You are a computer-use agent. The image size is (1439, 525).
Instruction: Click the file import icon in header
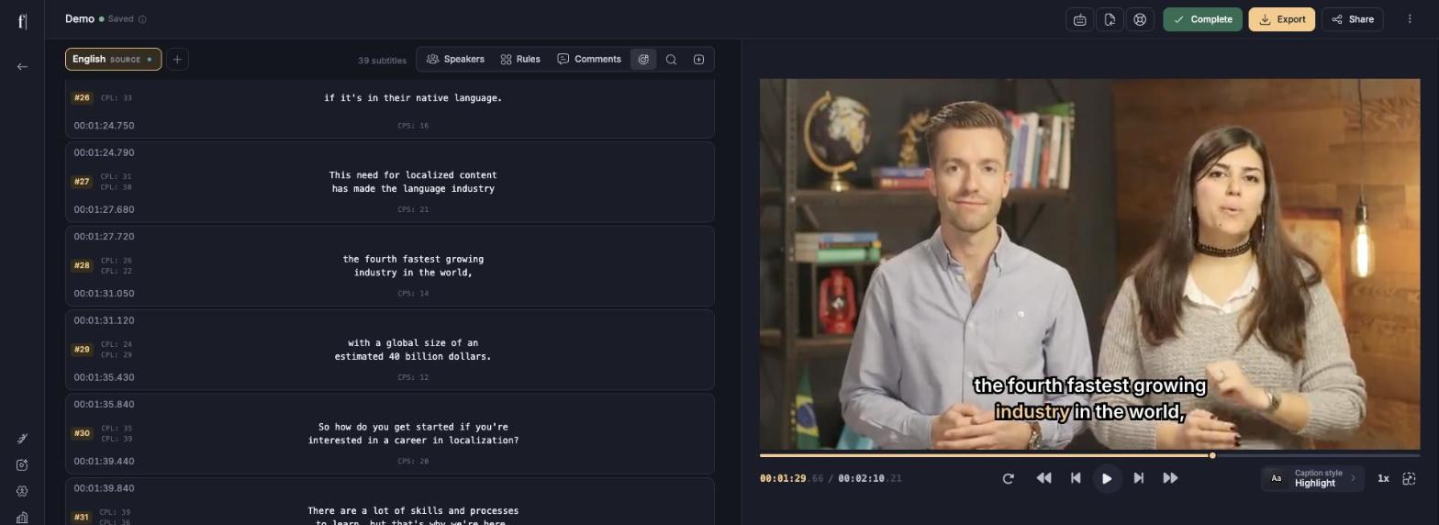click(x=1110, y=19)
